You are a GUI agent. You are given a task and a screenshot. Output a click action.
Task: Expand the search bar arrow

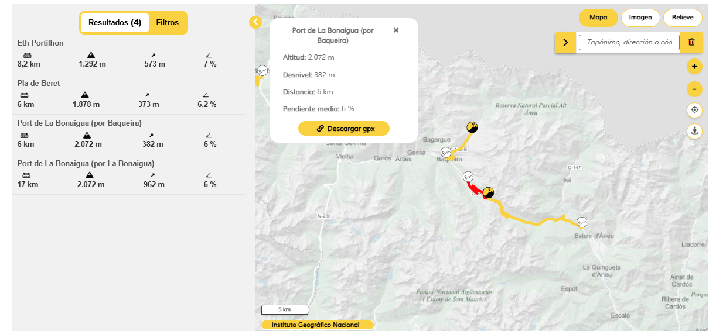point(565,42)
